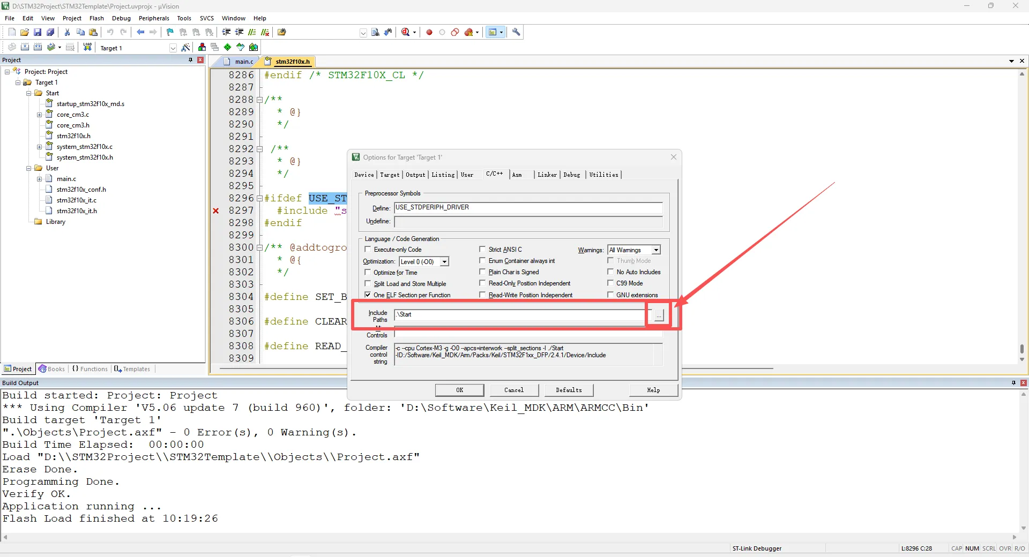Click the Build target icon
The width and height of the screenshot is (1029, 557).
[x=25, y=47]
